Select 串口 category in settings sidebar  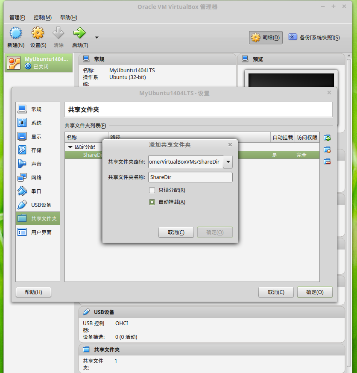[x=38, y=191]
